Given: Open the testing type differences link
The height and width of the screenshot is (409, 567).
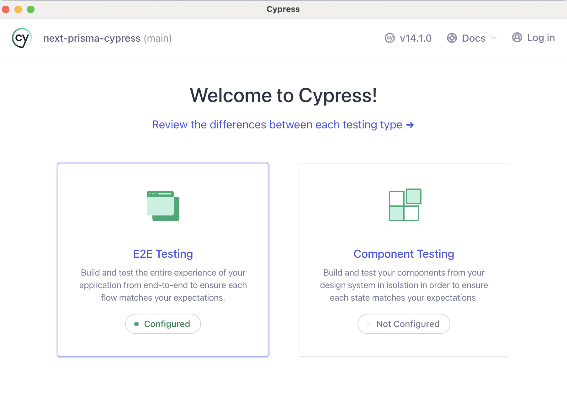Looking at the screenshot, I should click(283, 125).
